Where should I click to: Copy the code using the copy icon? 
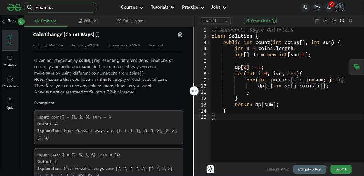(317, 21)
